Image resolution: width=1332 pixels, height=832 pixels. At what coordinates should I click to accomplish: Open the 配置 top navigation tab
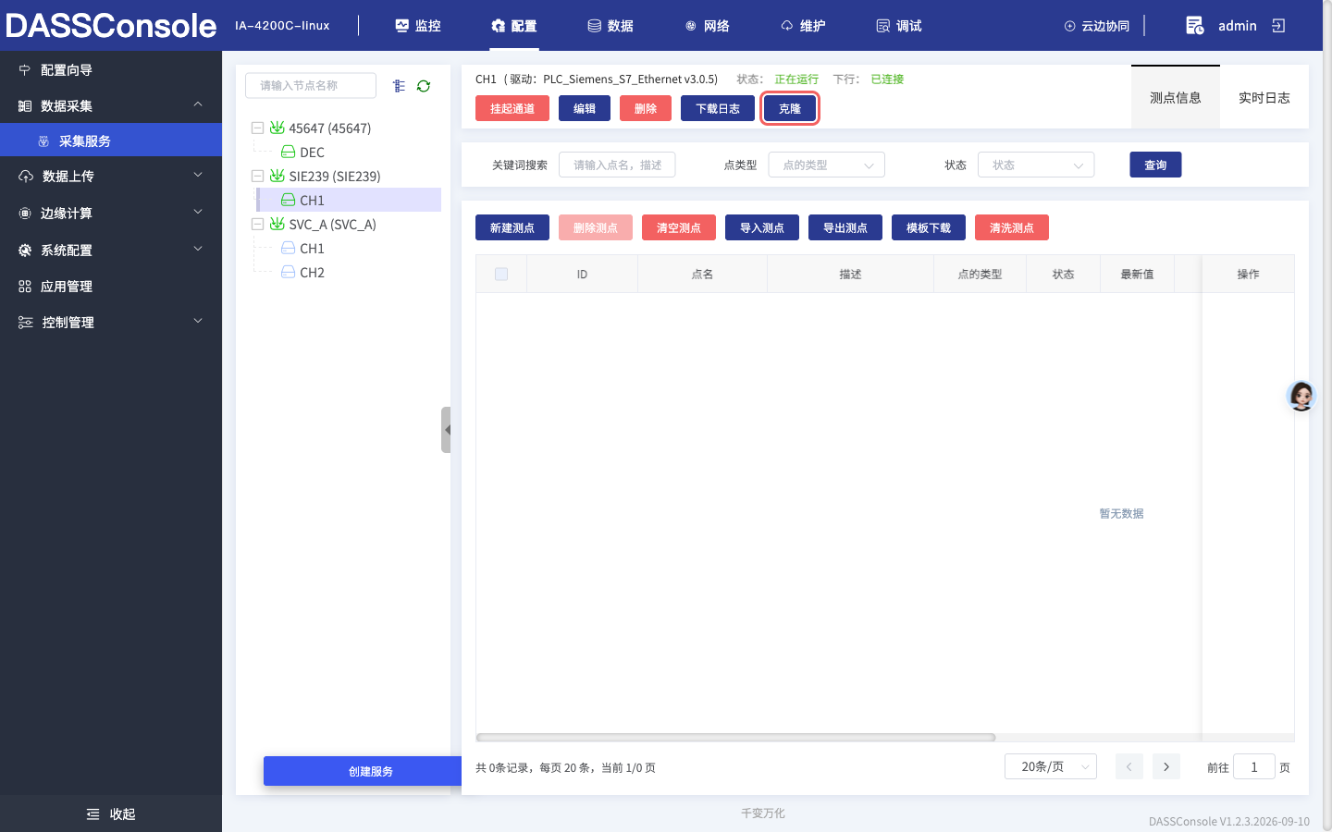(513, 26)
